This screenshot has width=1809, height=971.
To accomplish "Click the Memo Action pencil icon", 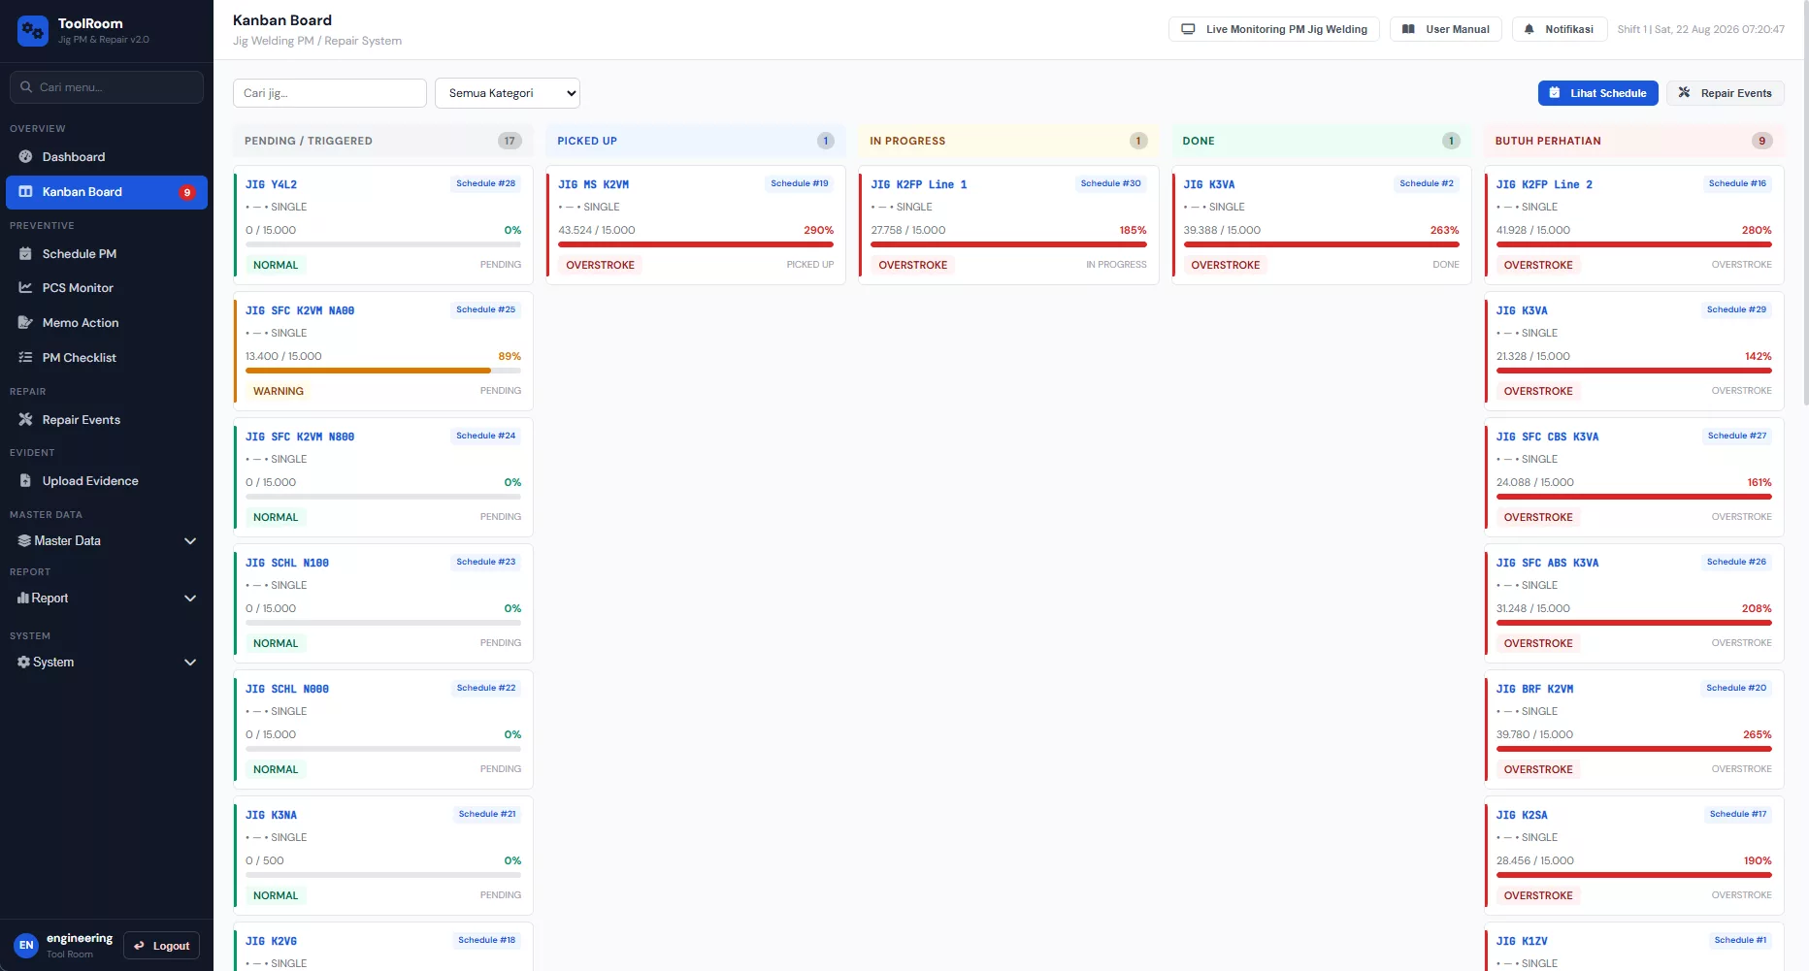I will [x=25, y=323].
